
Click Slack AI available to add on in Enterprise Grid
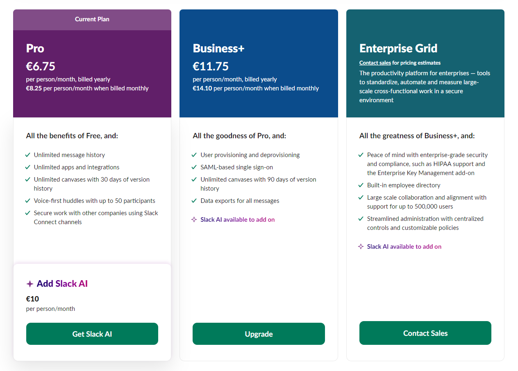[x=404, y=247]
